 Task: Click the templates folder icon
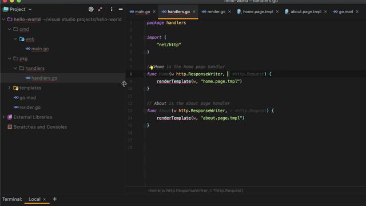15,88
